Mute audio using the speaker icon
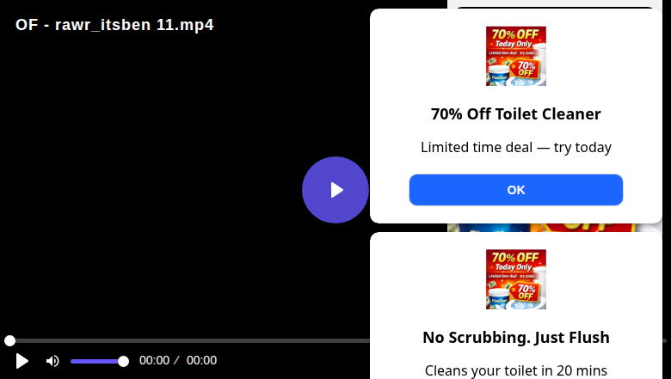 pos(52,361)
